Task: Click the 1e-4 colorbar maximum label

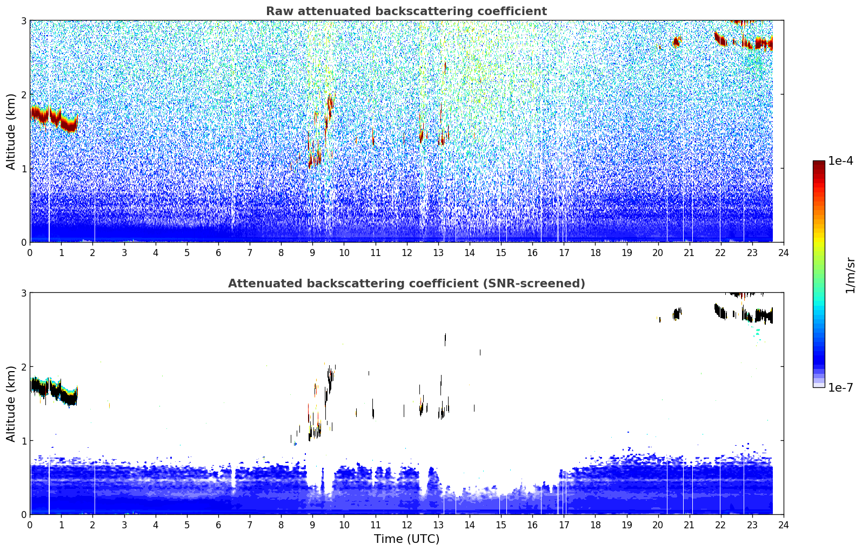Action: [x=840, y=161]
